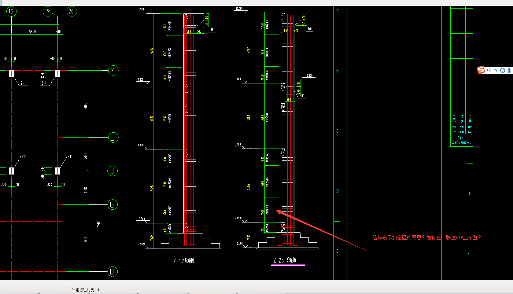This screenshot has width=513, height=294.
Task: Select grid axis bubble L
Action: 113,138
